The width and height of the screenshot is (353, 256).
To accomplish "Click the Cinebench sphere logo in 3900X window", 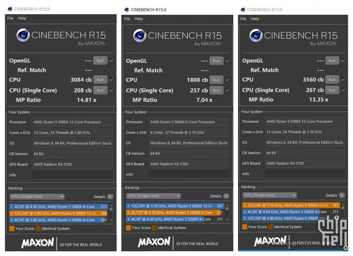I will (23, 35).
